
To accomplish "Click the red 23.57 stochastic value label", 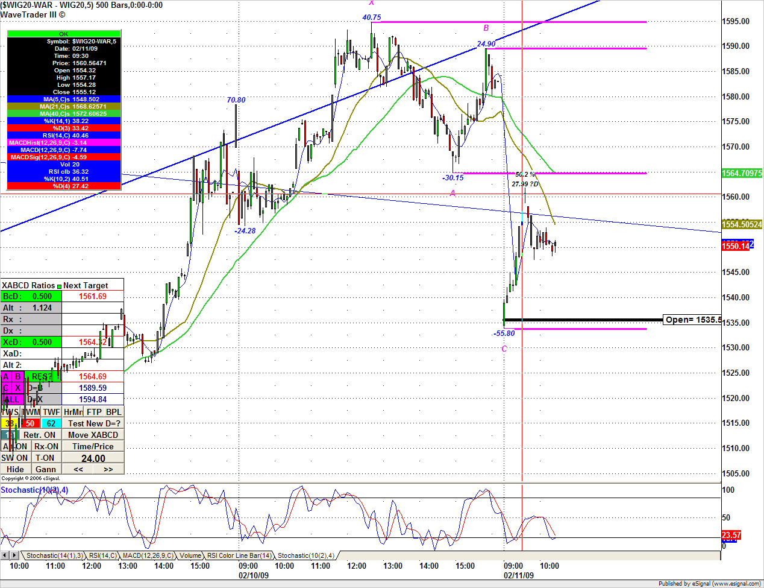I will click(731, 535).
